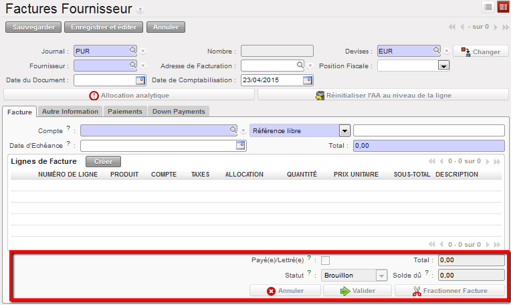Click the Journal search magnifier icon
Viewport: 511px width, 305px height.
pyautogui.click(x=132, y=50)
